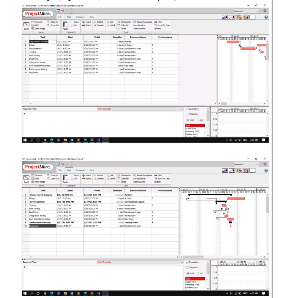Click Zoom In in the upper window toolbar
This screenshot has height=298, width=297.
point(53,22)
